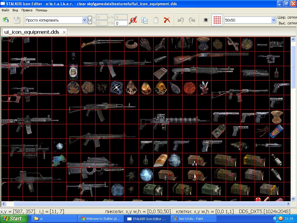Viewport: 297px width, 223px height.
Task: Click the DDS_DXT5 [1024x2048] status text
Action: point(265,211)
